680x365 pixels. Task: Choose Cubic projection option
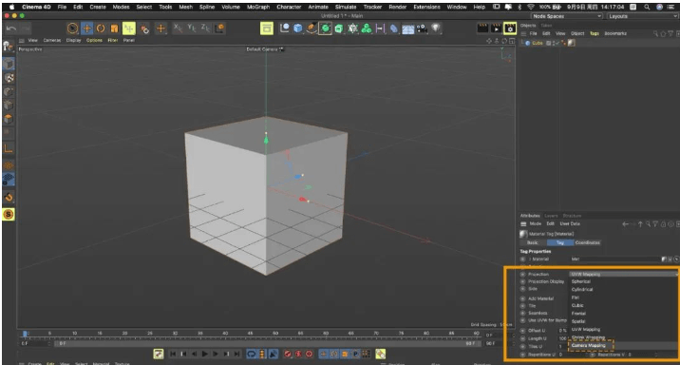(577, 305)
